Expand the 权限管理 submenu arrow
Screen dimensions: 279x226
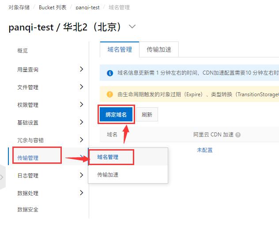tap(82, 104)
